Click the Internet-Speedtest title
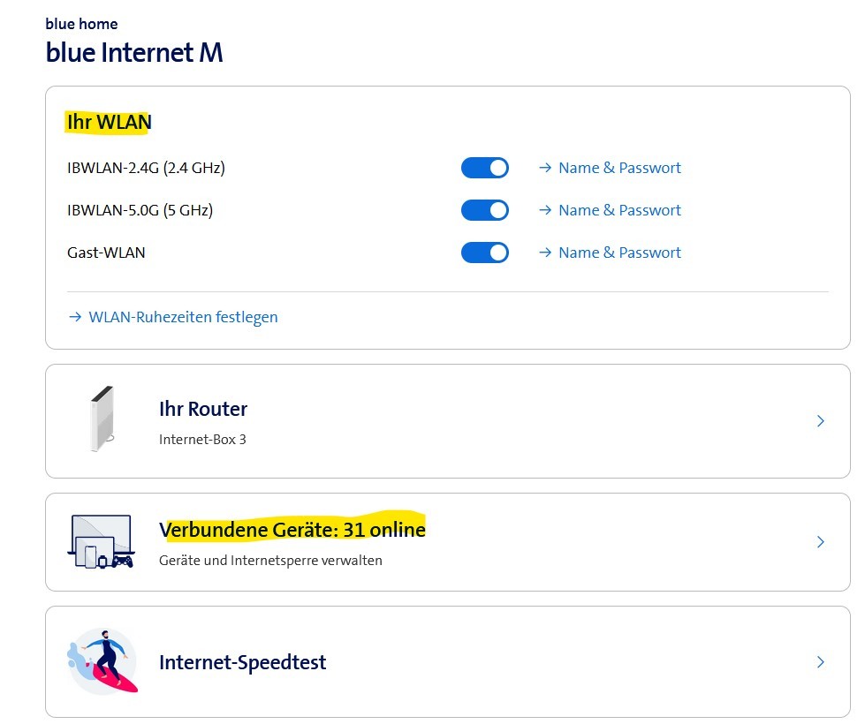This screenshot has width=865, height=724. pos(242,662)
